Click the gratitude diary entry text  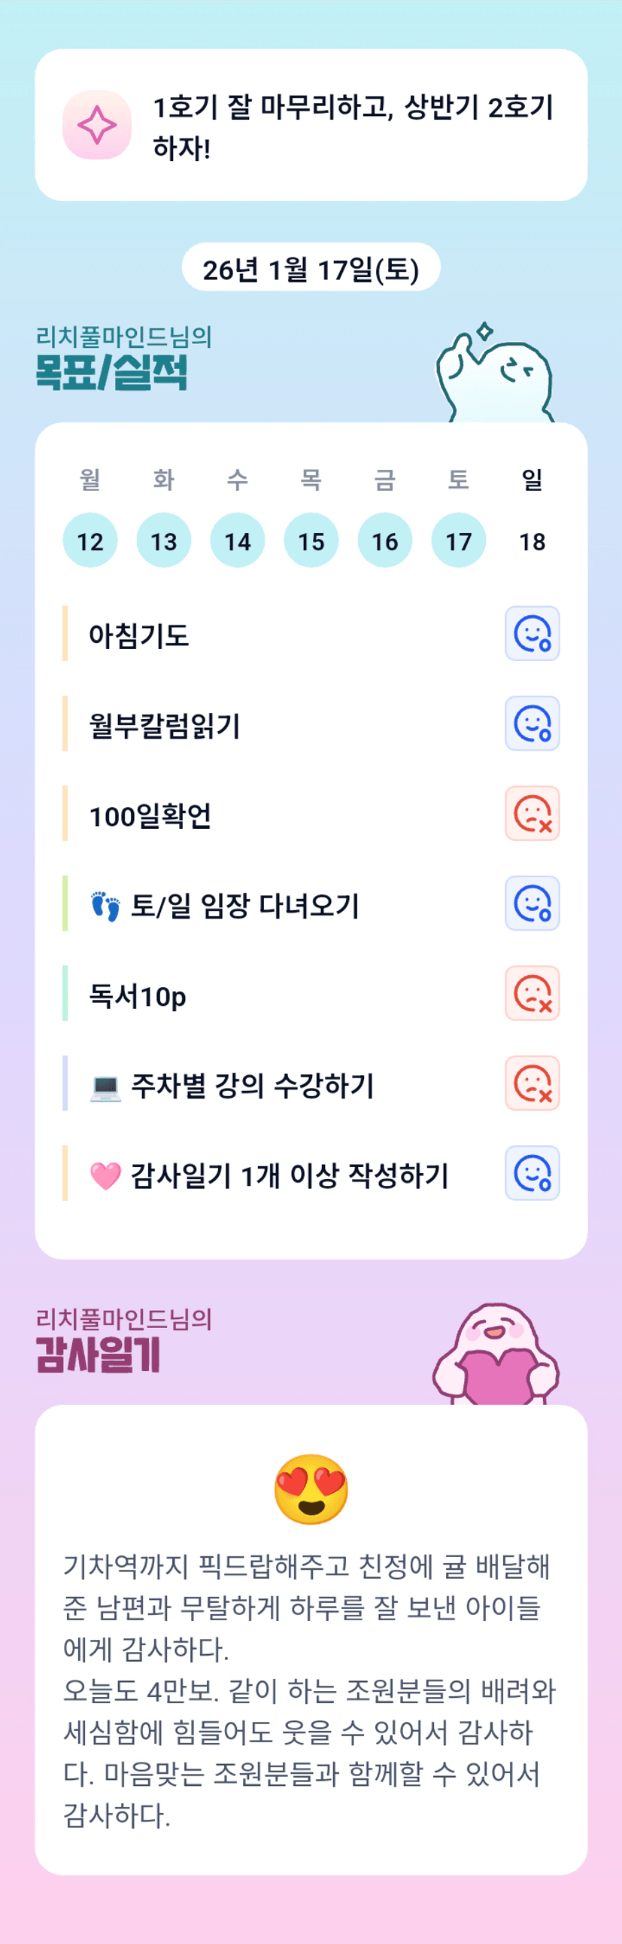pyautogui.click(x=311, y=1690)
